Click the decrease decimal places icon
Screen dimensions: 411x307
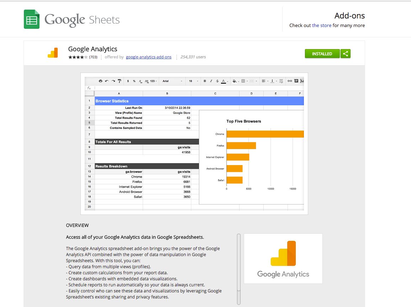tap(140, 81)
